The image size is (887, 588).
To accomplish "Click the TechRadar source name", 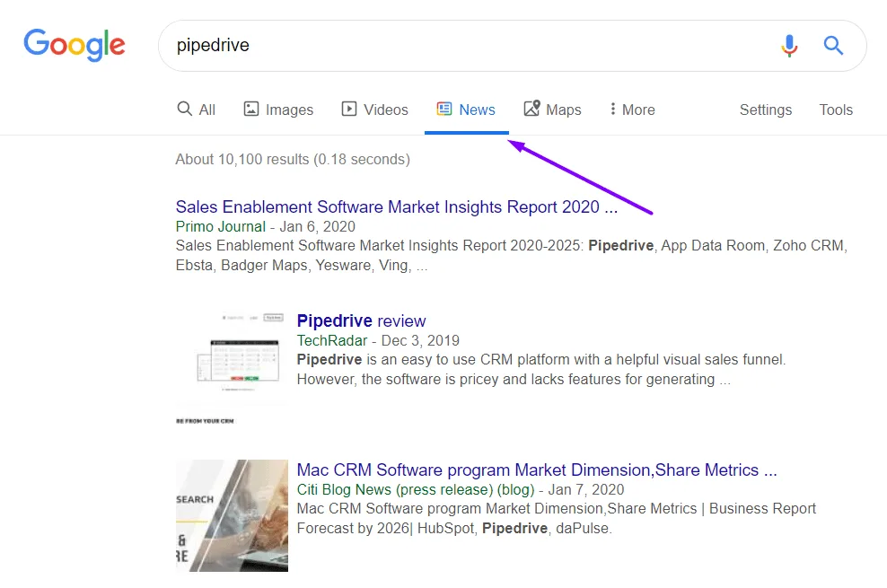I will [332, 340].
